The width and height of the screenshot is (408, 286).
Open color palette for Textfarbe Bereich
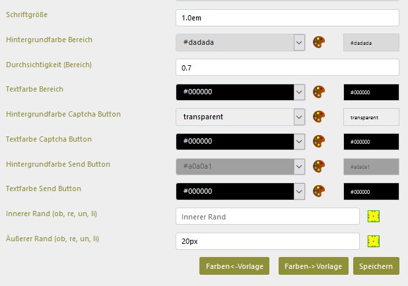pos(319,92)
